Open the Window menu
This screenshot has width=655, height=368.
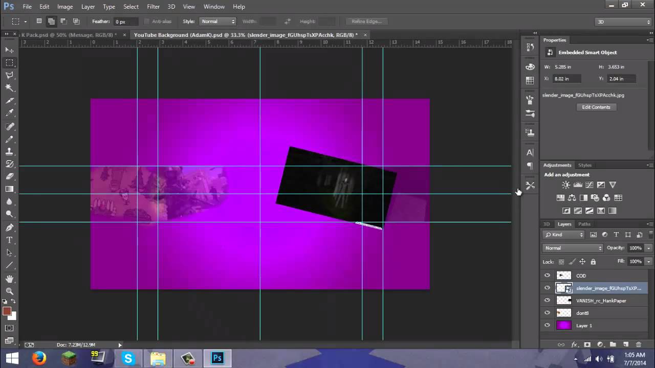[214, 7]
